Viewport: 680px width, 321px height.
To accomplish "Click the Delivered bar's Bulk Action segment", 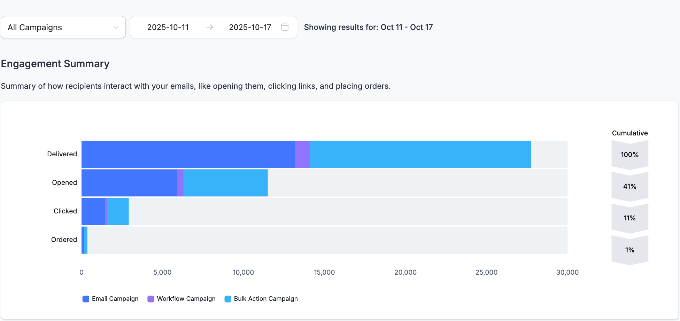I will 420,154.
